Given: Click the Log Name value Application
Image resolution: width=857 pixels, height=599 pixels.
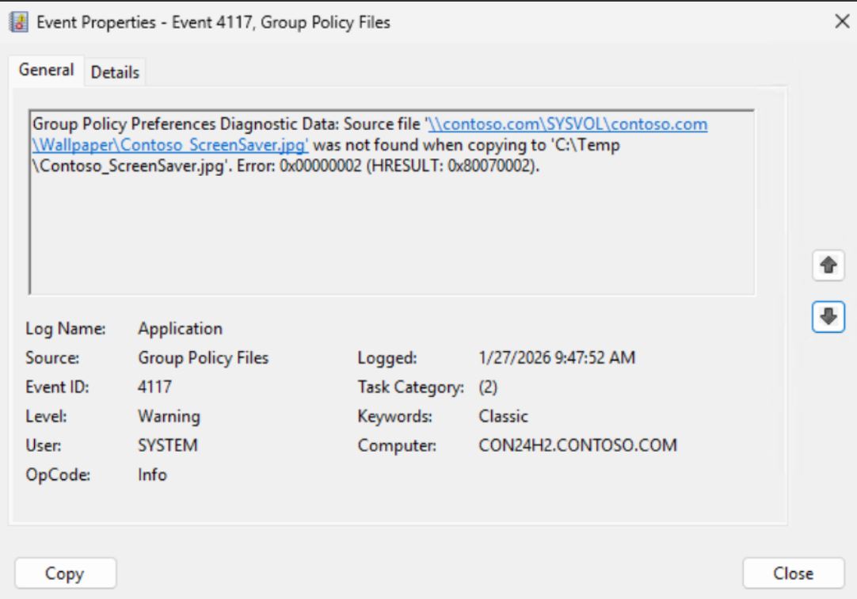Looking at the screenshot, I should [x=180, y=328].
